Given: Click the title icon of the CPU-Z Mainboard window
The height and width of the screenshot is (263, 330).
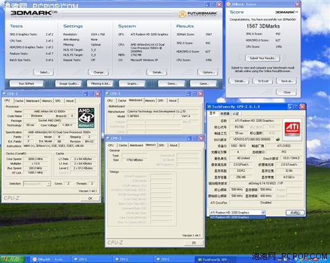Looking at the screenshot, I should [x=108, y=94].
